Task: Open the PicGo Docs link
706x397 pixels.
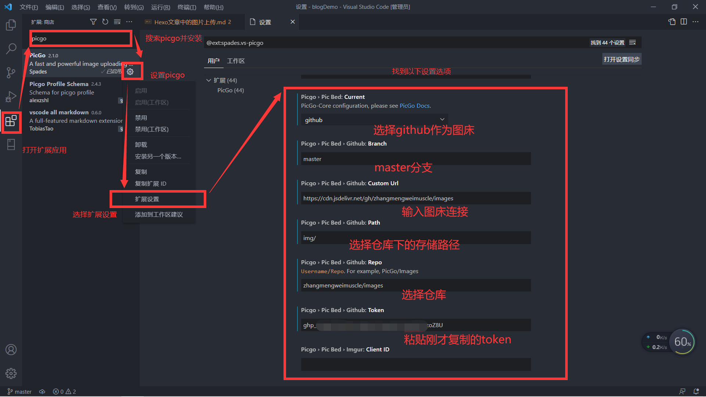Action: pos(414,106)
